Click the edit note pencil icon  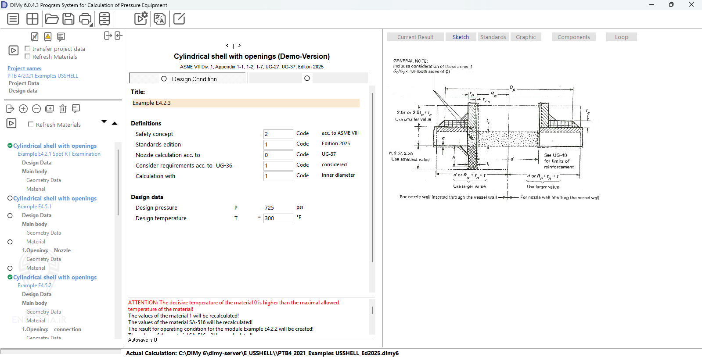[x=179, y=19]
